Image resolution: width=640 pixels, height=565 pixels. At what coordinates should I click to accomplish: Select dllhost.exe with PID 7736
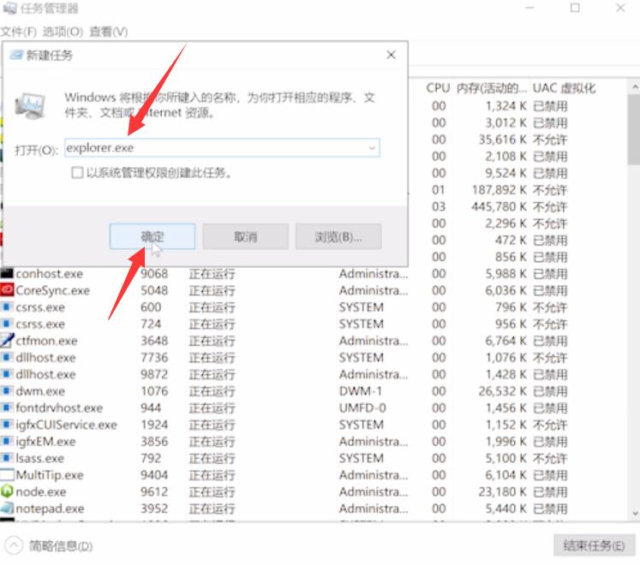45,357
